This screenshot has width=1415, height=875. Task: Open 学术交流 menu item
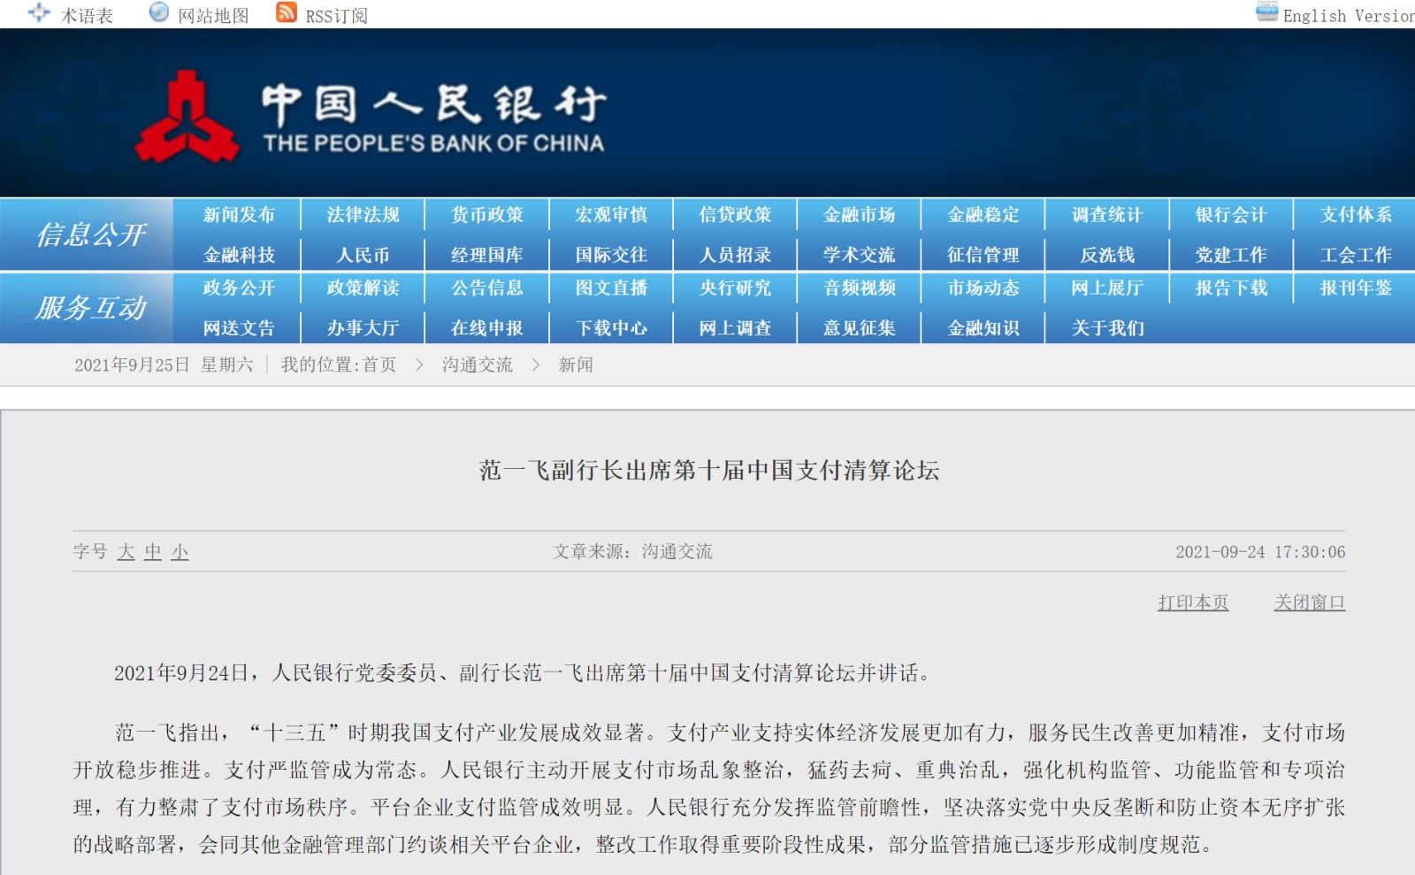pos(860,255)
